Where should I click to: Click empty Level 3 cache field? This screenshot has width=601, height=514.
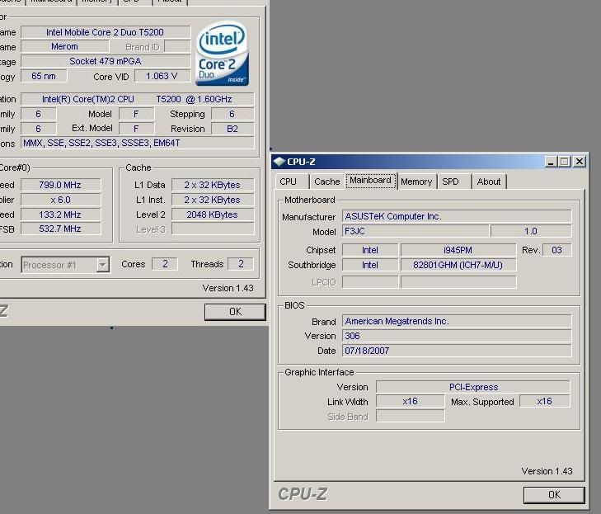click(x=213, y=229)
